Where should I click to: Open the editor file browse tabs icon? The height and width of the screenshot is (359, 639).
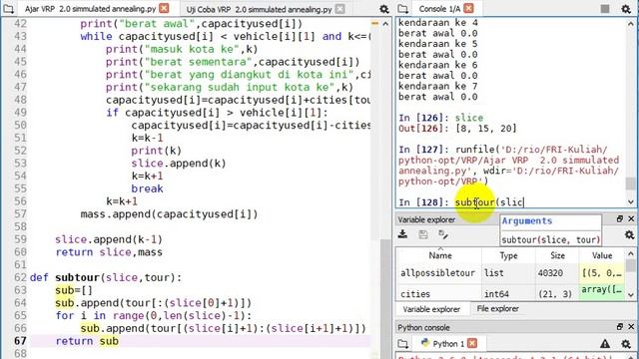coord(9,8)
